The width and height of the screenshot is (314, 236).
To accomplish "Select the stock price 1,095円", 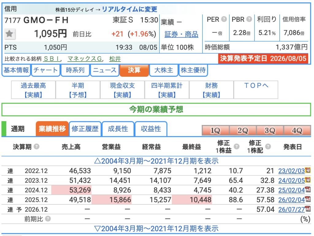I will click(51, 34).
